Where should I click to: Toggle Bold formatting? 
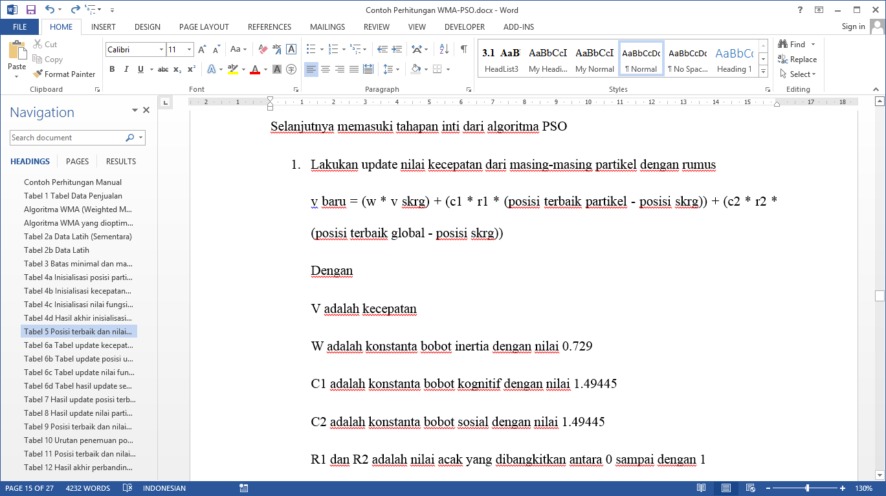click(112, 69)
